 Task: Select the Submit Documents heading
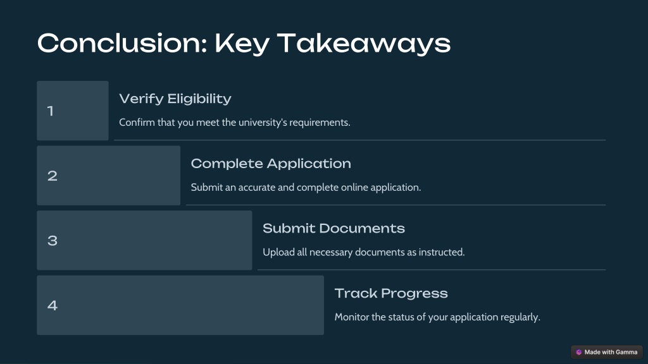333,228
